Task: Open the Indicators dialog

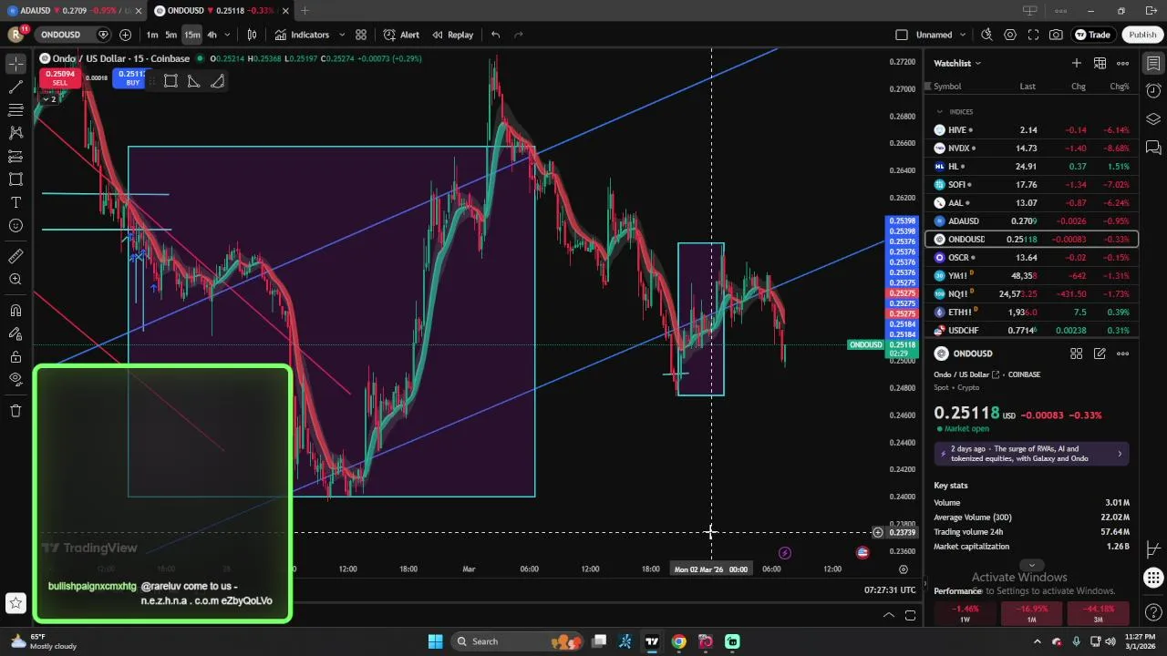Action: pyautogui.click(x=302, y=35)
